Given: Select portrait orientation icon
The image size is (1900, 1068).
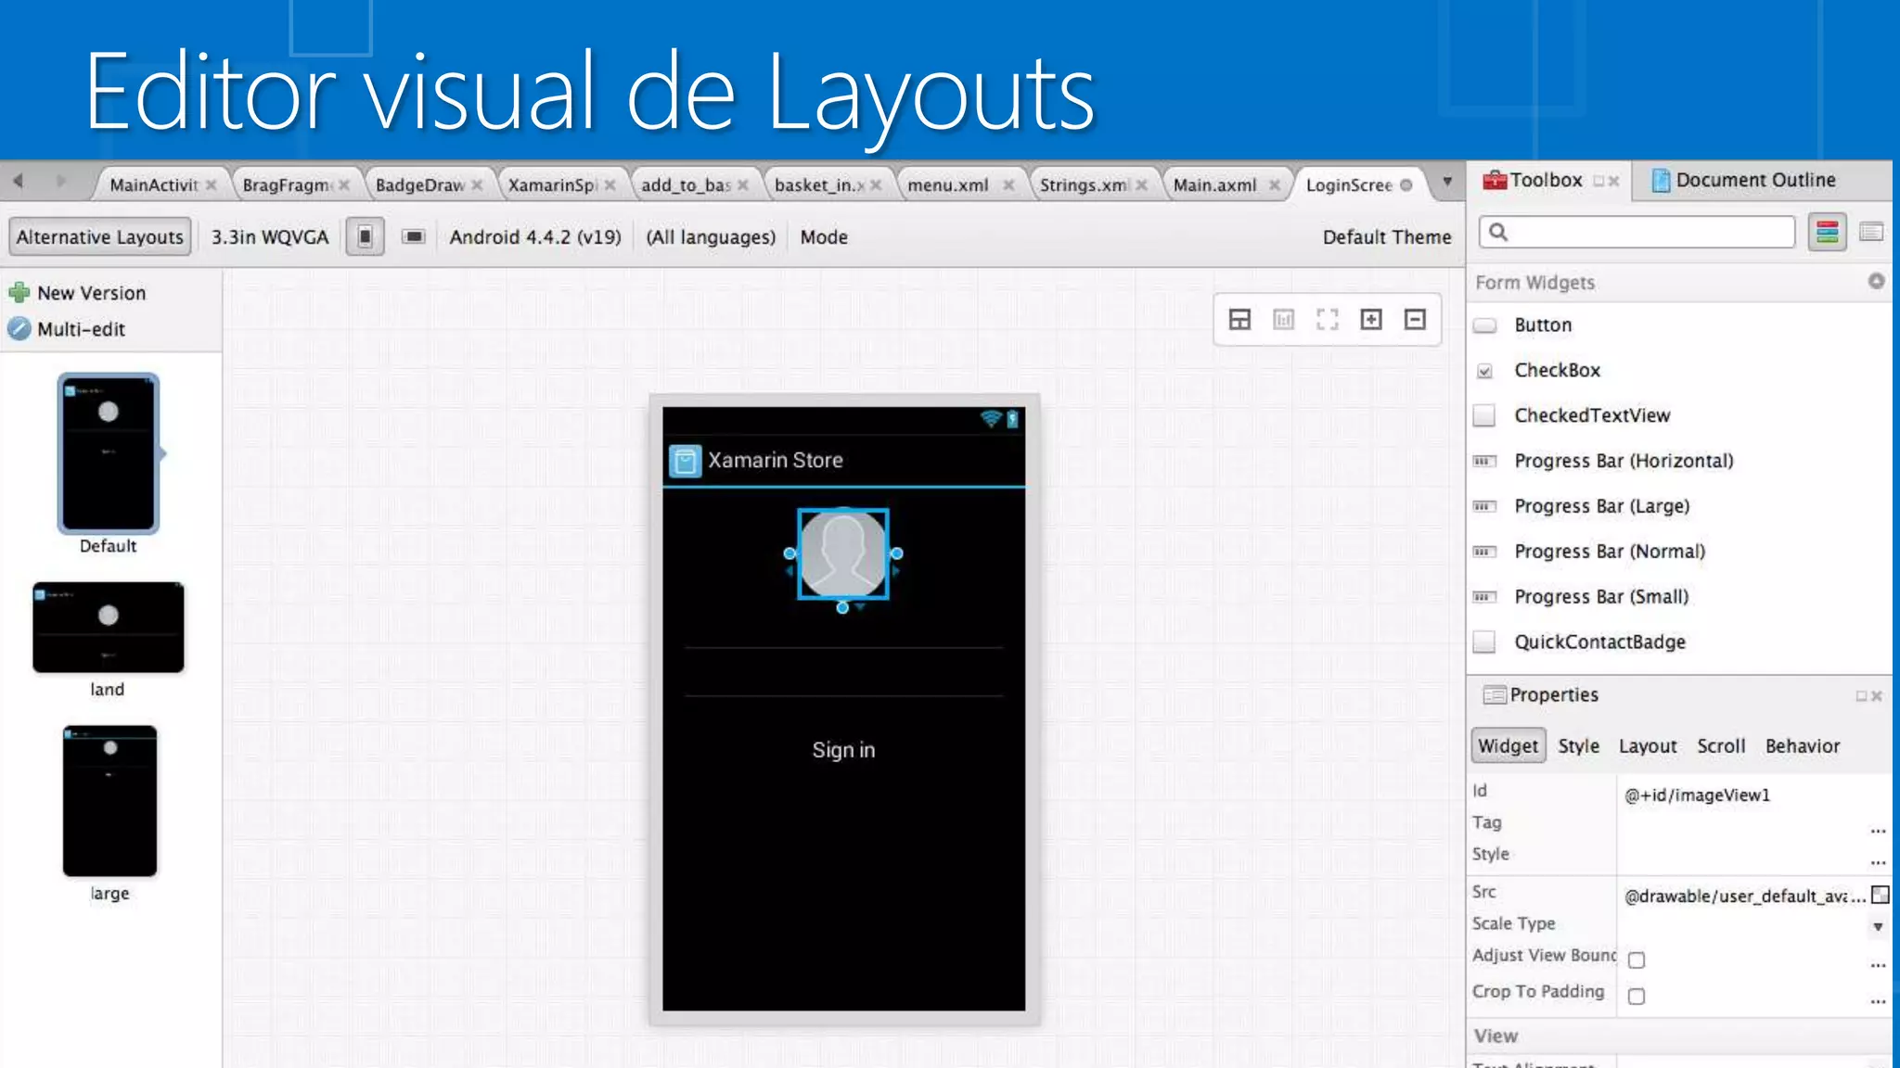Looking at the screenshot, I should tap(366, 237).
